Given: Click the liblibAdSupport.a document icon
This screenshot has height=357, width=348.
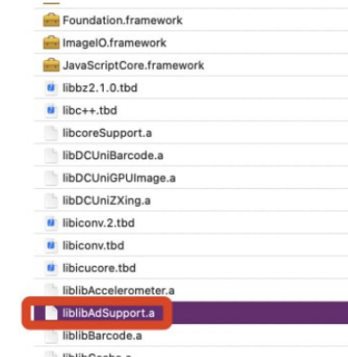Looking at the screenshot, I should (x=51, y=313).
